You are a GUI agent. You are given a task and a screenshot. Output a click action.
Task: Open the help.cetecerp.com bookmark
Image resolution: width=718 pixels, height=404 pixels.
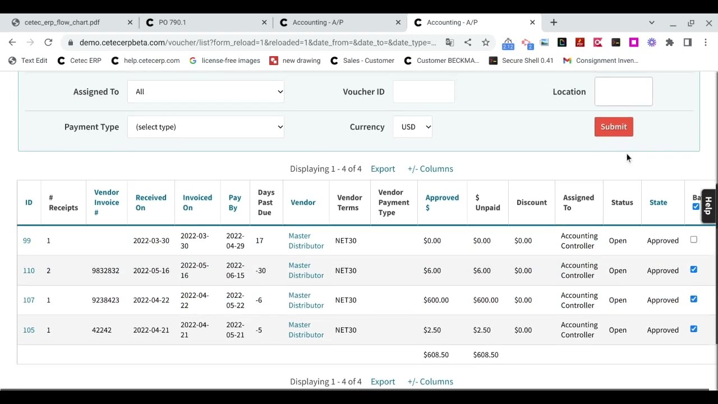(x=145, y=61)
